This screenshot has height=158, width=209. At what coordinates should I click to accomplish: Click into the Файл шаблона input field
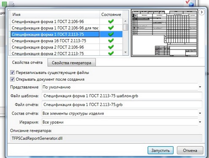point(122,96)
